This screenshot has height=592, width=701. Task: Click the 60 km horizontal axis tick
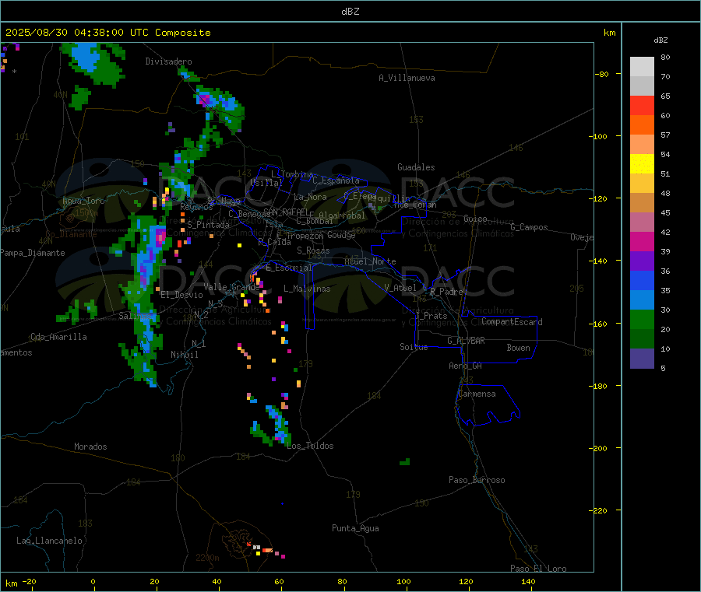[x=279, y=582]
